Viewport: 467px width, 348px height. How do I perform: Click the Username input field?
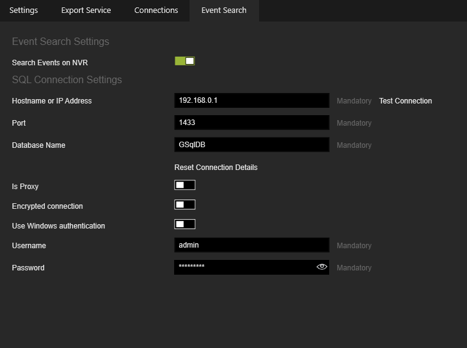point(252,245)
